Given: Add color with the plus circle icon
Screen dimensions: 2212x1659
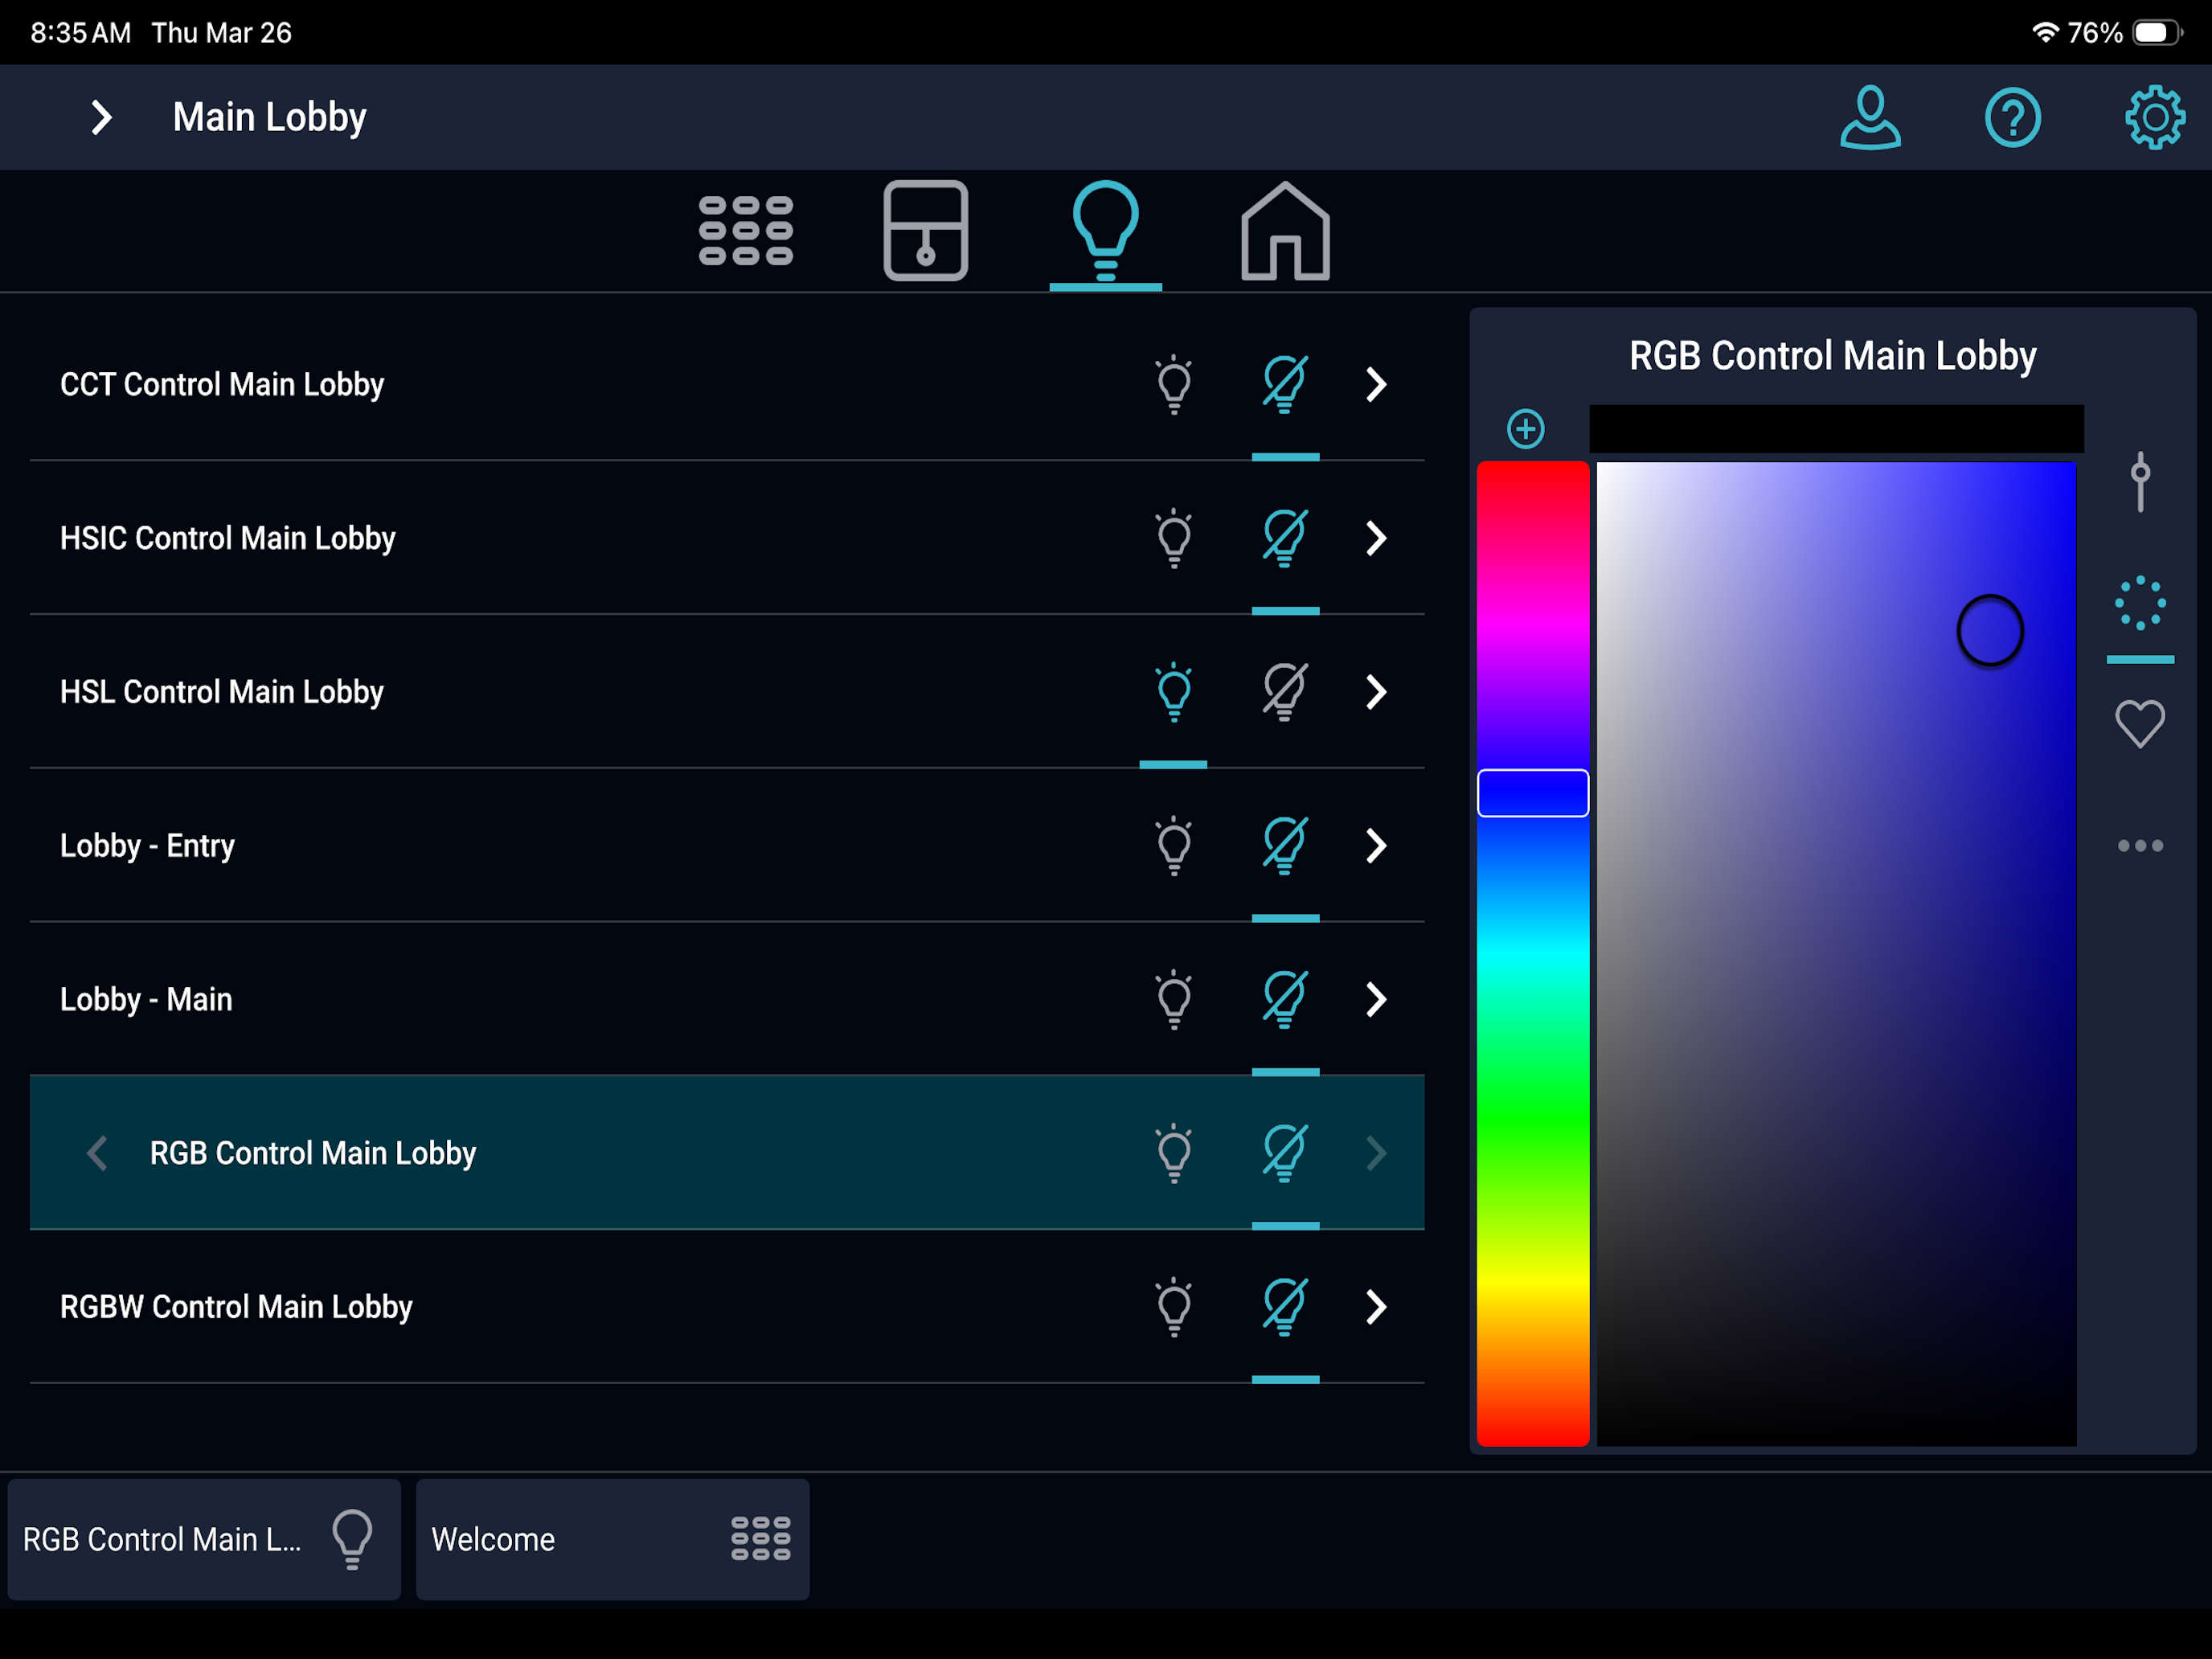Looking at the screenshot, I should pos(1525,429).
